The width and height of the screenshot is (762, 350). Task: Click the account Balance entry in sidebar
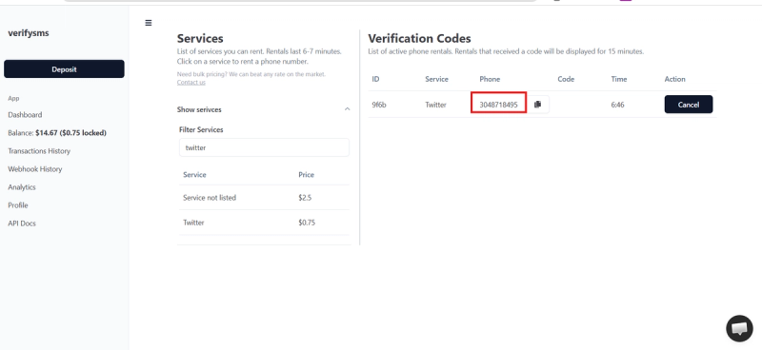57,132
